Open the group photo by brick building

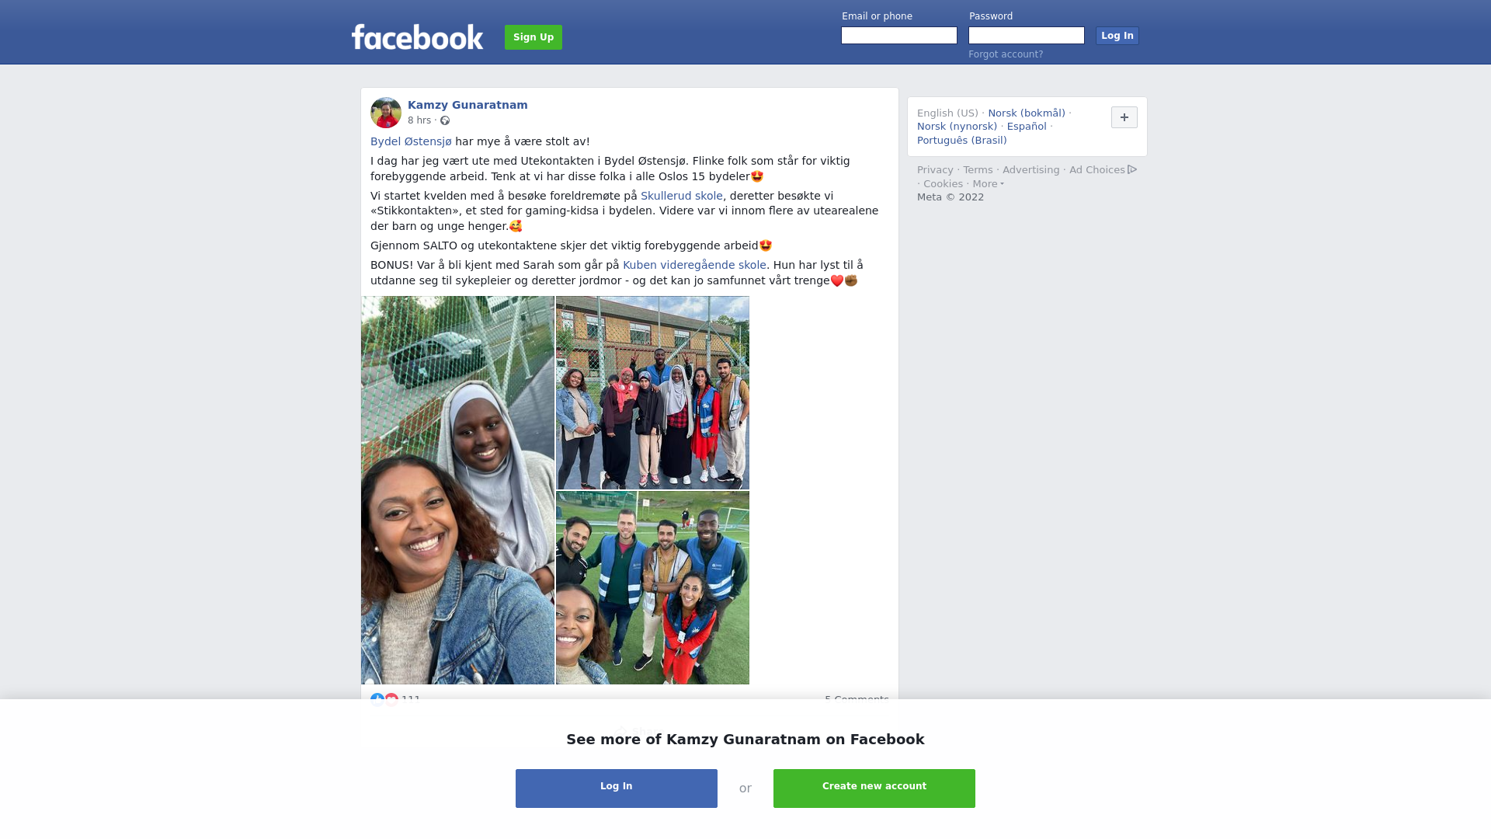pos(652,392)
